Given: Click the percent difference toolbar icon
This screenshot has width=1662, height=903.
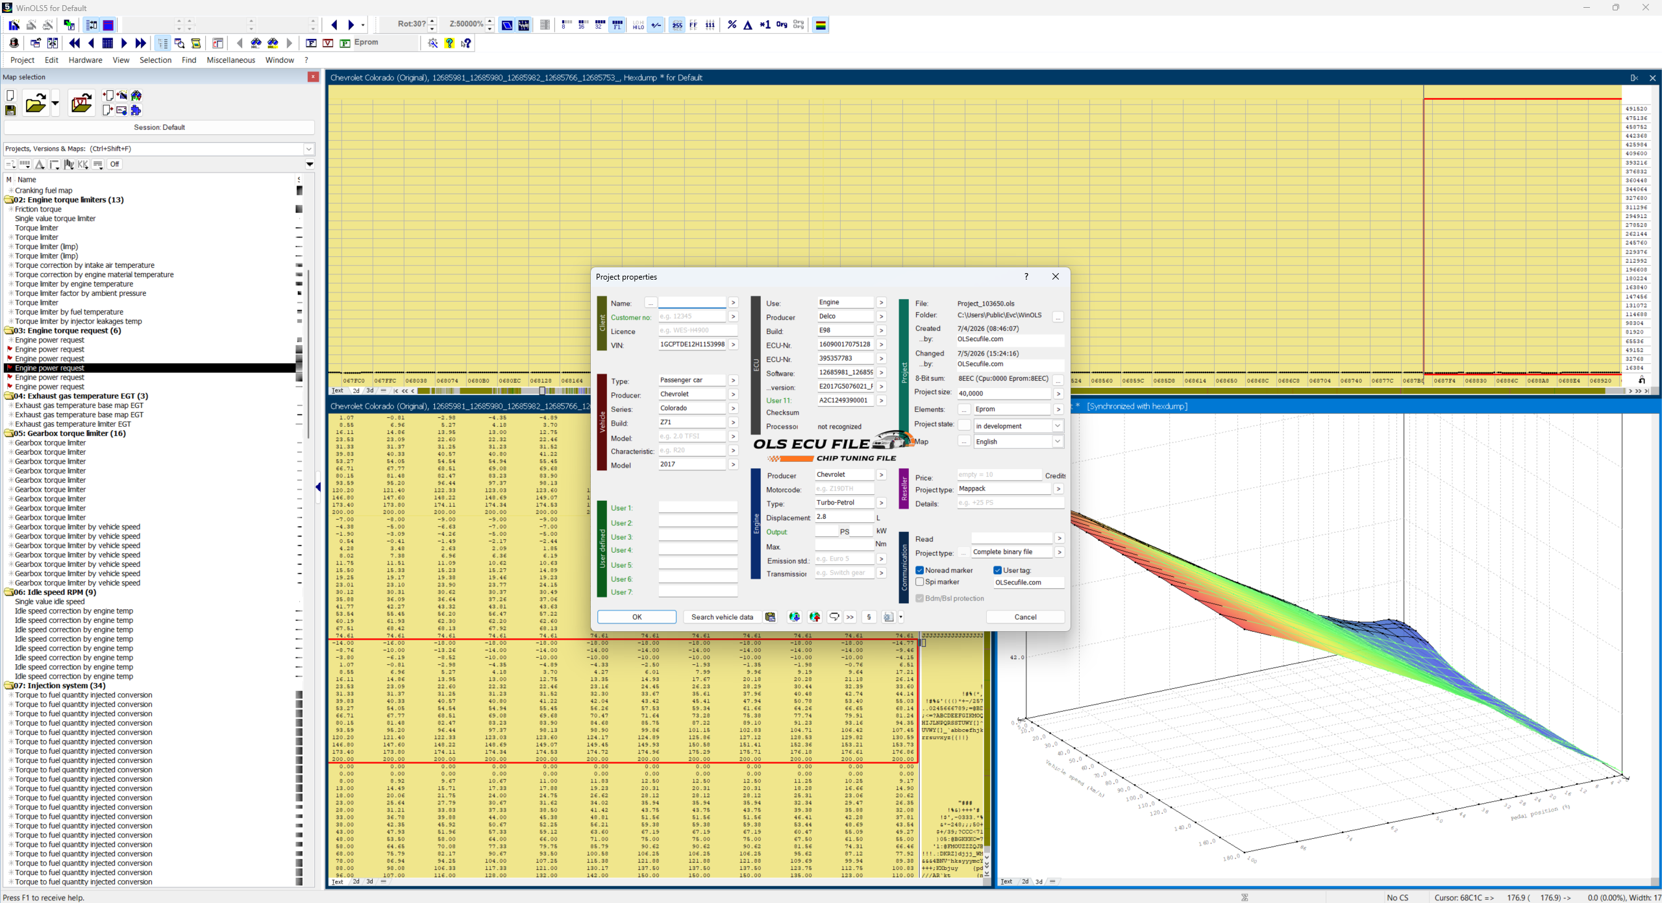Looking at the screenshot, I should (x=732, y=25).
